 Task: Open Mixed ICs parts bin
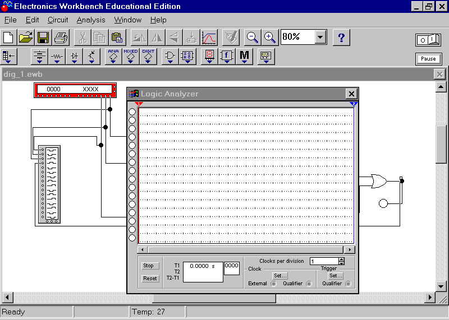pos(131,57)
